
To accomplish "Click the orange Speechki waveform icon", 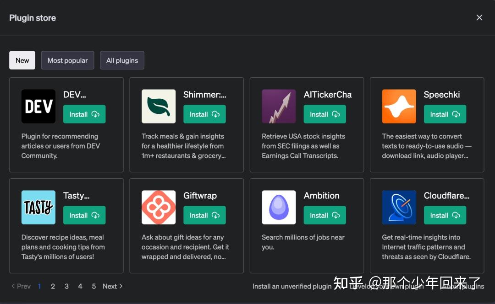I will coord(399,106).
